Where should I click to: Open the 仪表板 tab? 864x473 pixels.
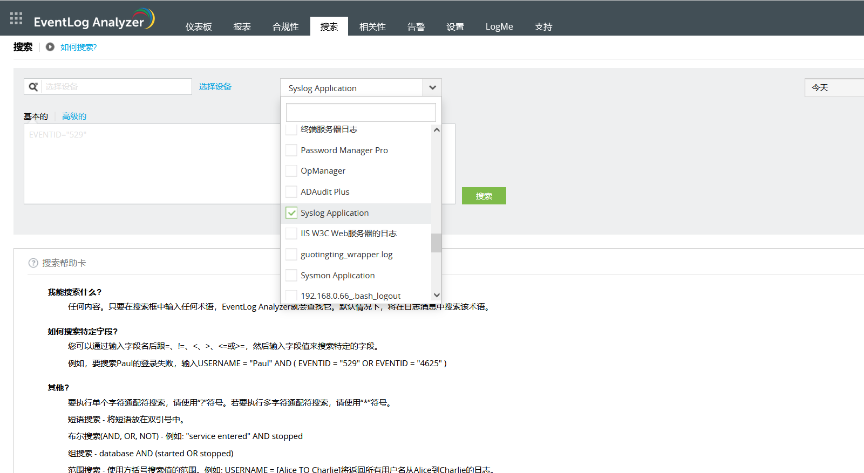(x=199, y=26)
